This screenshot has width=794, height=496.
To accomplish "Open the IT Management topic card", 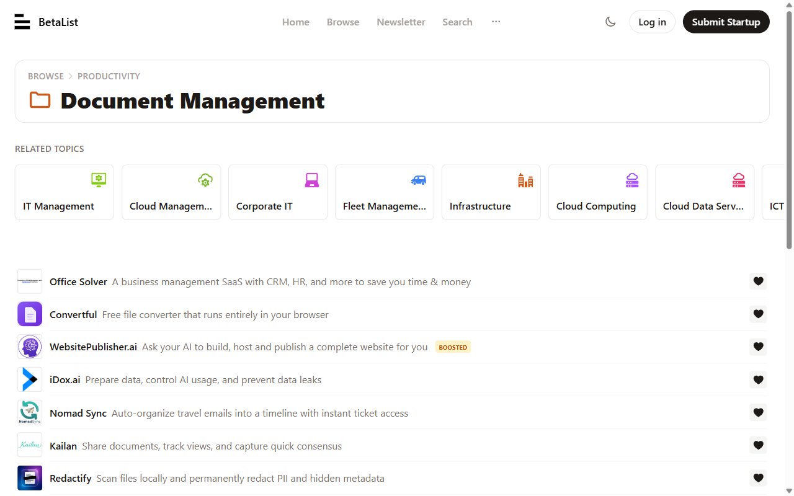I will pos(65,192).
